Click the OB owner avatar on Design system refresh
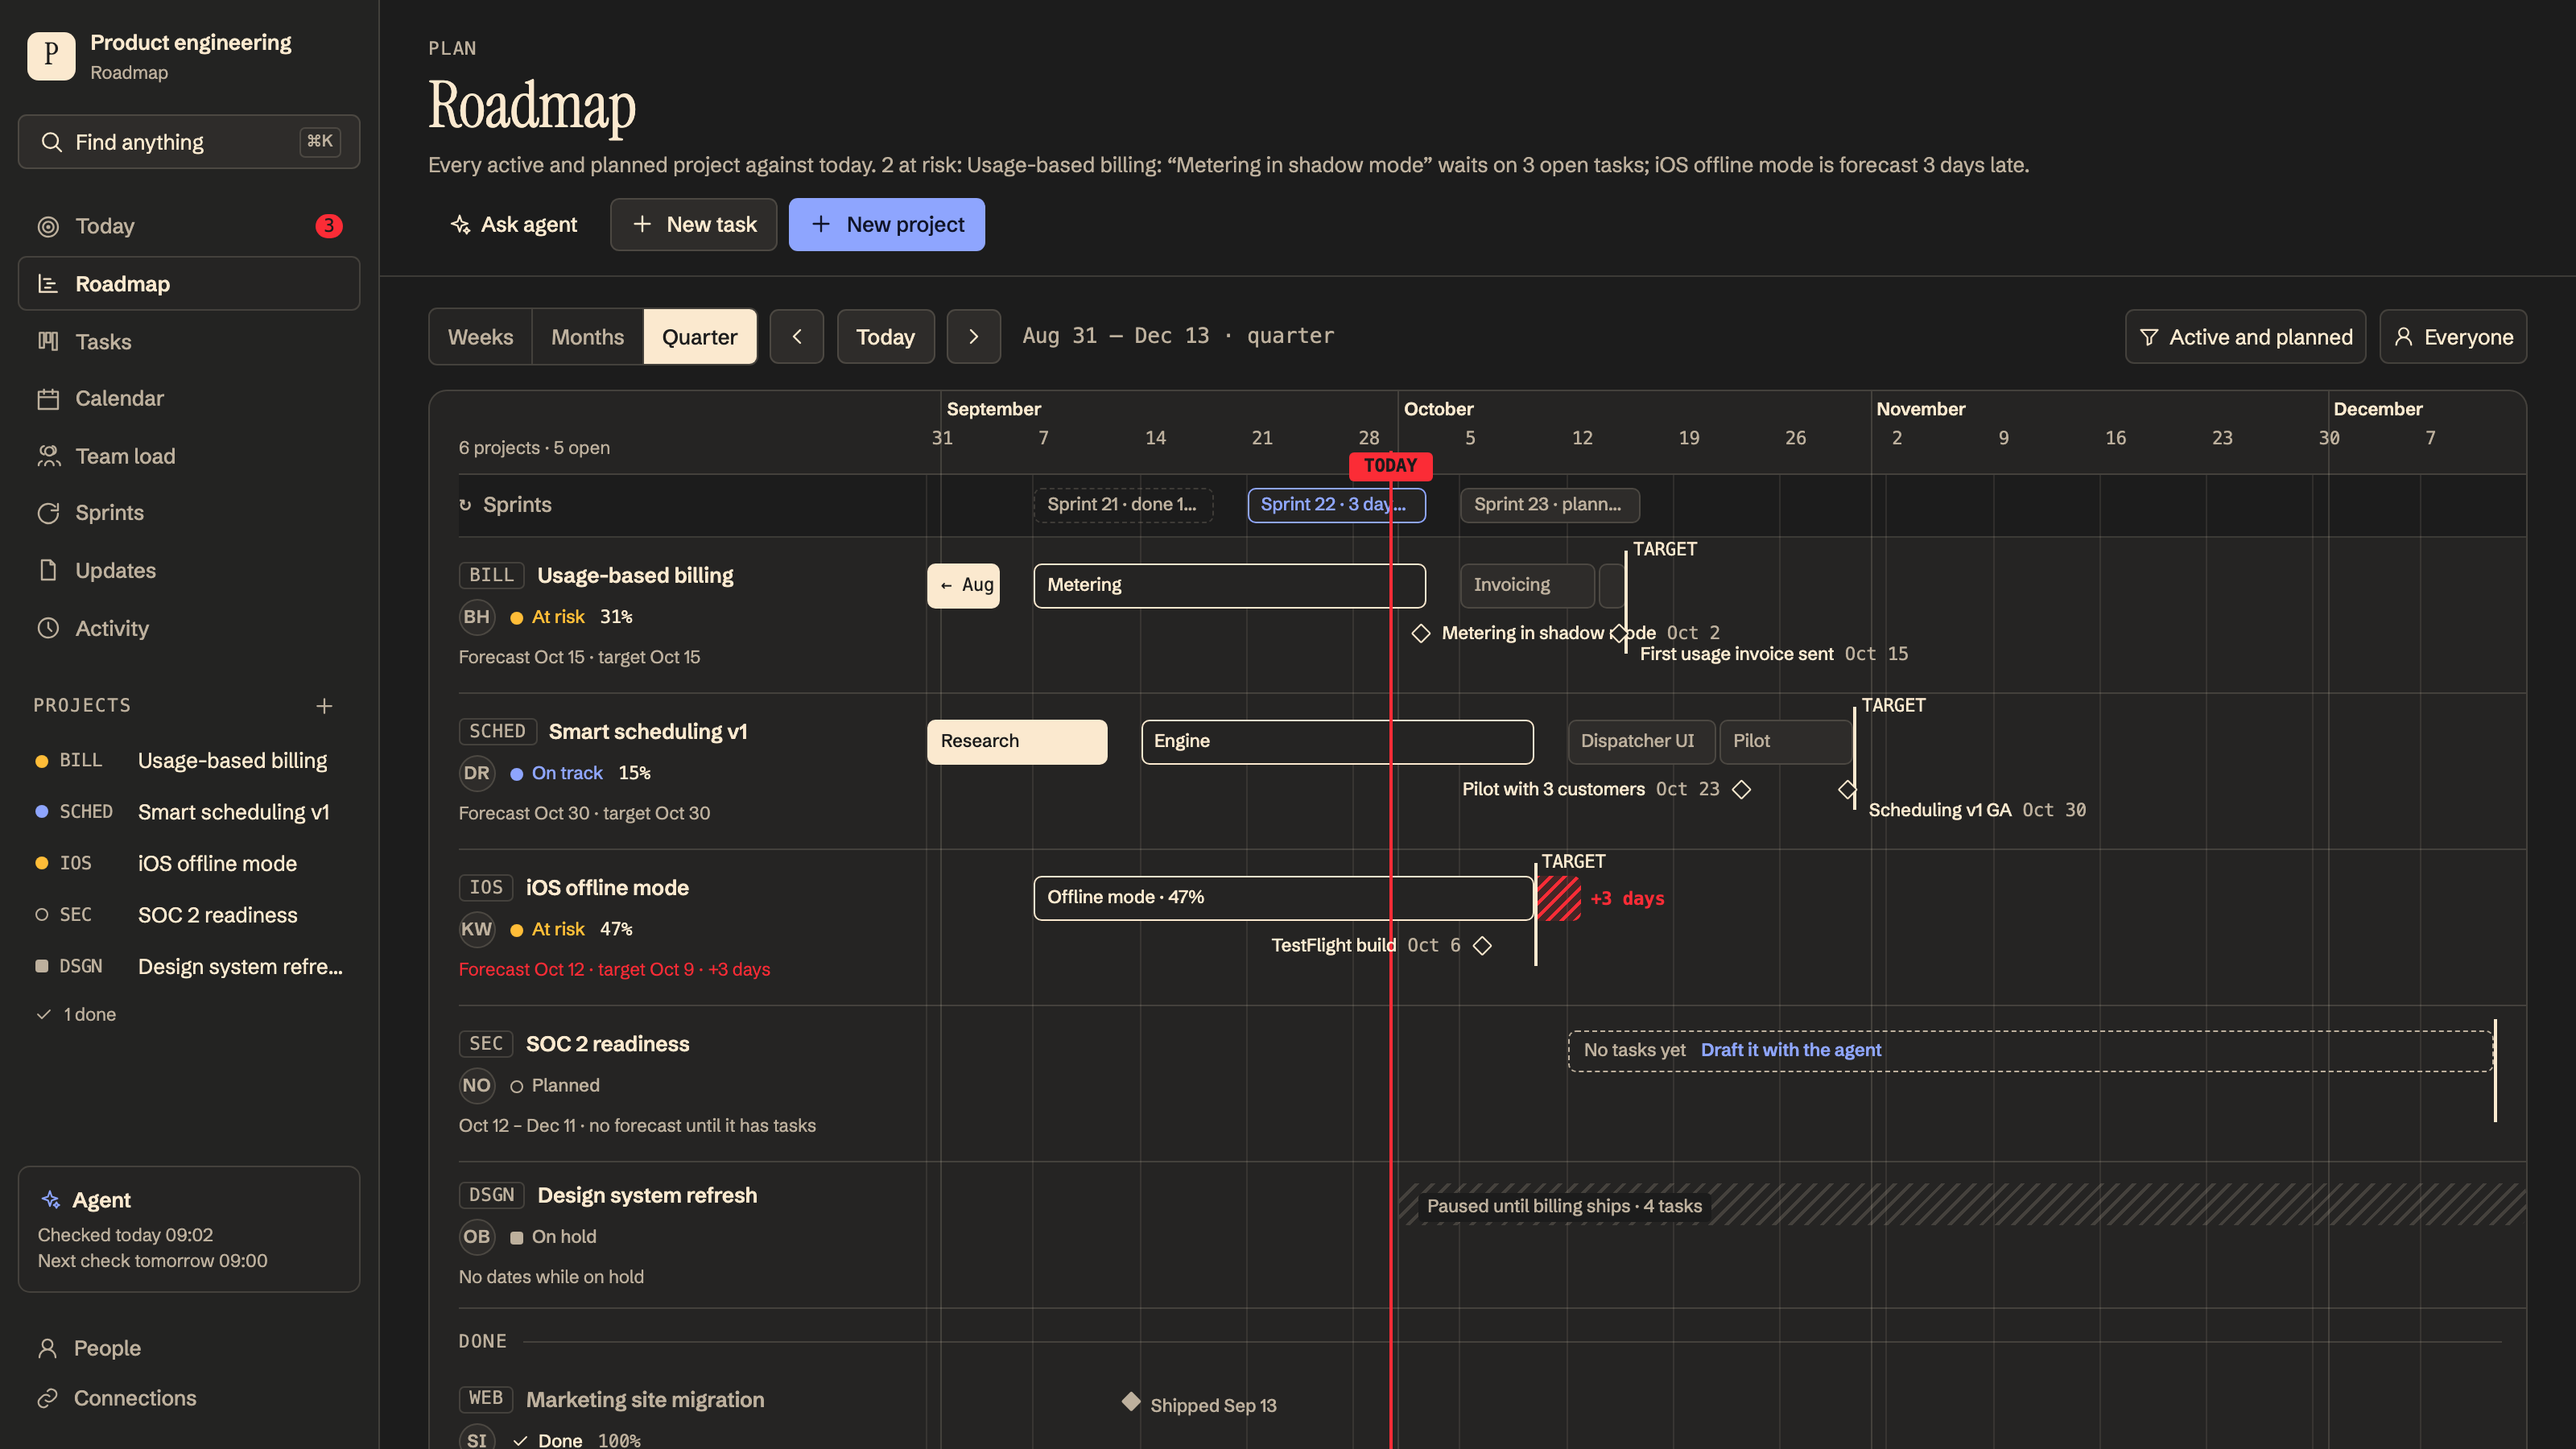 tap(477, 1236)
